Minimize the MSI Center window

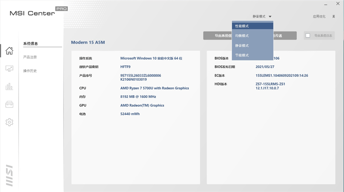pos(326,4)
